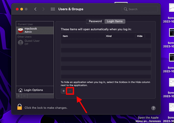Click the remove login item minus button
This screenshot has width=174, height=123.
[70, 91]
